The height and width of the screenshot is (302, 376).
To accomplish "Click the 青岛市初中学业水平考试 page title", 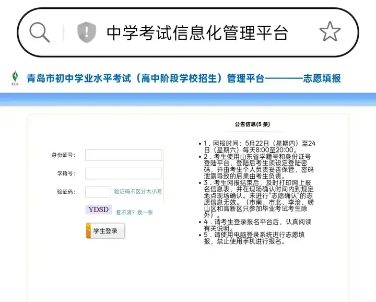I will (x=184, y=78).
